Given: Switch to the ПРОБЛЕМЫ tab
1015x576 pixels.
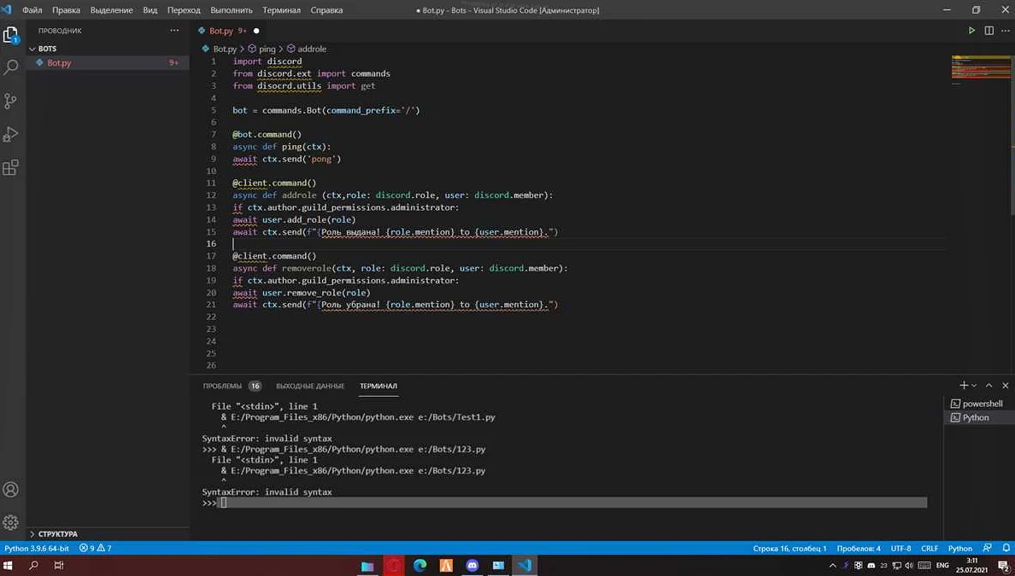Looking at the screenshot, I should 222,386.
